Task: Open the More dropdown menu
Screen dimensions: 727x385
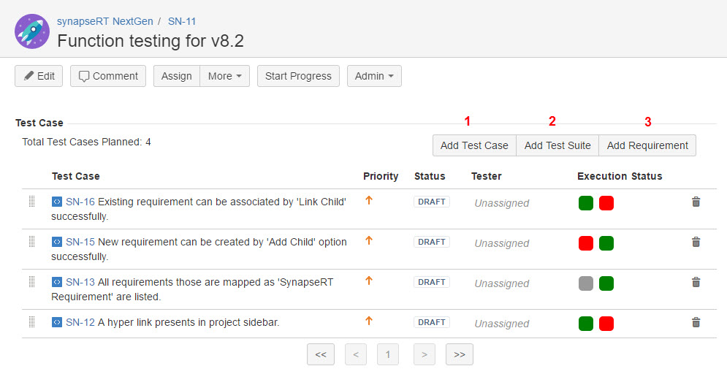Action: [x=224, y=76]
